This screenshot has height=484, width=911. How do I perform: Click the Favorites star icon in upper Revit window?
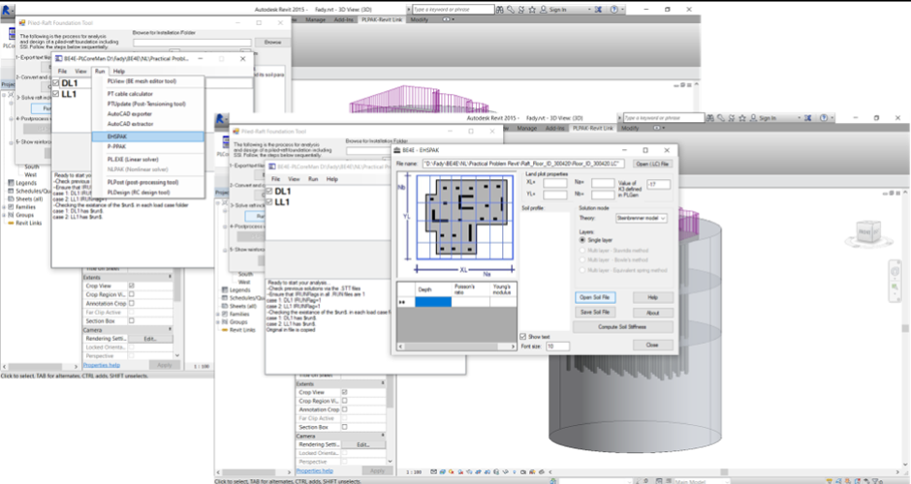[532, 10]
